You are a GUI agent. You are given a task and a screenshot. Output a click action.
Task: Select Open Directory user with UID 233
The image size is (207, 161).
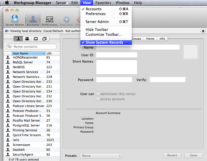(32, 82)
